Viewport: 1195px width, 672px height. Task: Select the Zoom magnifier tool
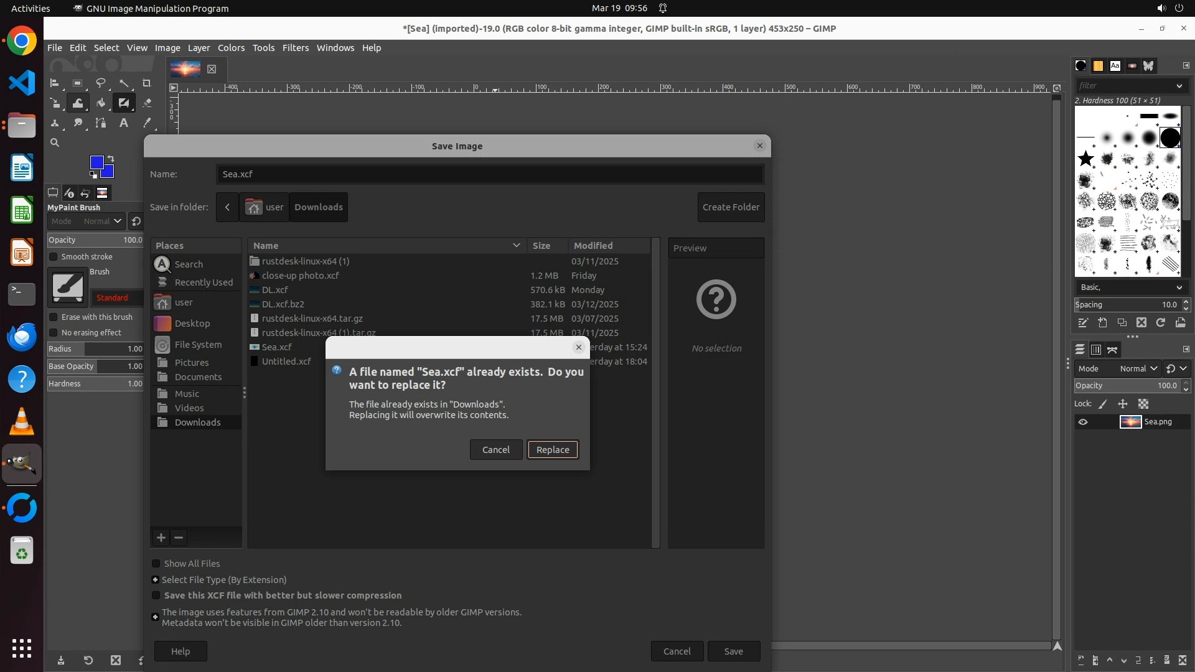point(55,143)
